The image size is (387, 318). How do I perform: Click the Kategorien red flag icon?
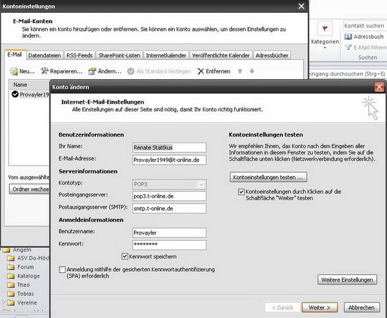(325, 29)
